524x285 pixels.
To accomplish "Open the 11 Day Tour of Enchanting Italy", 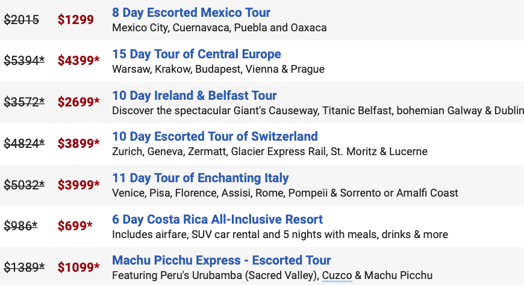I will pyautogui.click(x=200, y=178).
